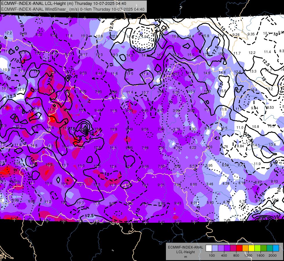Click the grid value 4.91

17,163
